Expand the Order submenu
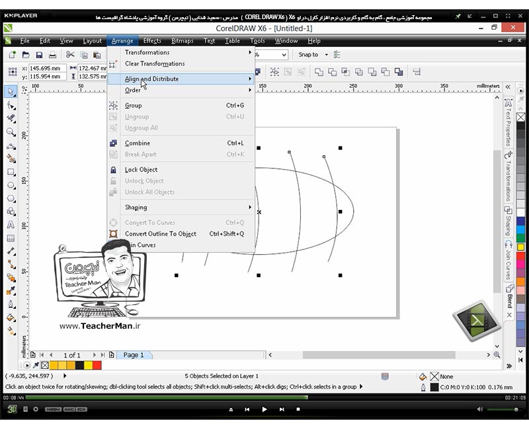The width and height of the screenshot is (529, 429). point(181,90)
